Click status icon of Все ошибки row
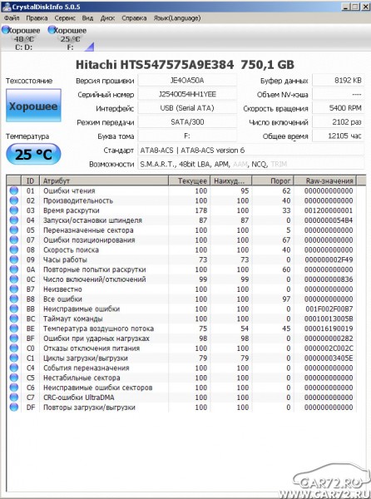Screen dimensions: 371x499 13,299
